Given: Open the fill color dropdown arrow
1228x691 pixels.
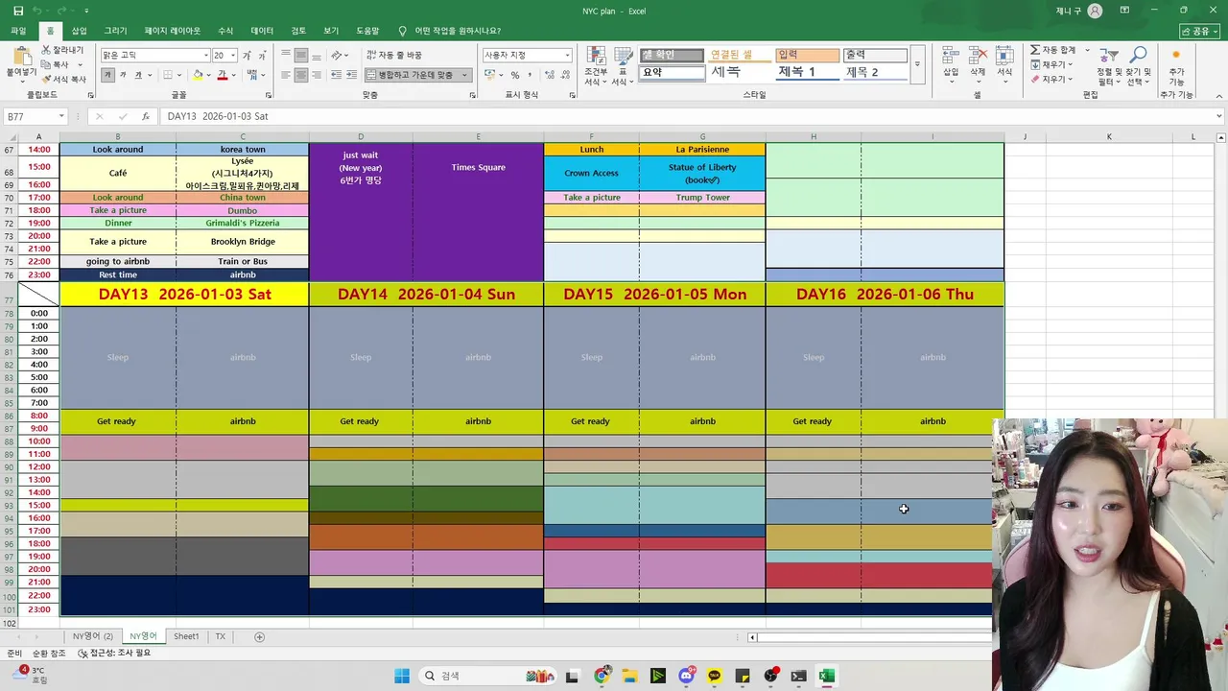Looking at the screenshot, I should point(209,75).
